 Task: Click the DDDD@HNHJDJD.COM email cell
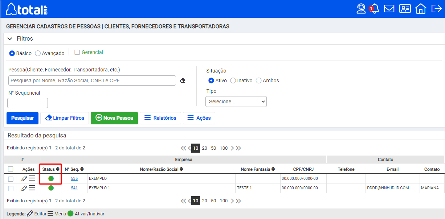click(x=392, y=188)
